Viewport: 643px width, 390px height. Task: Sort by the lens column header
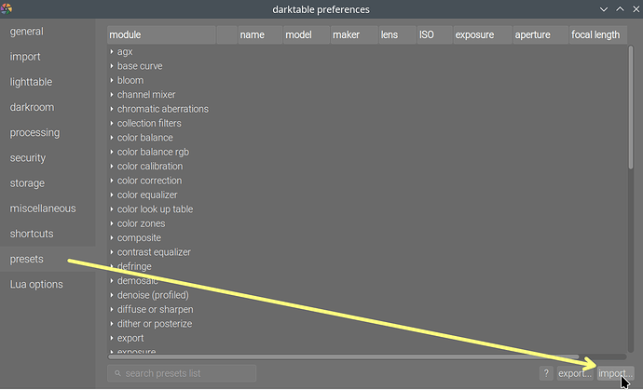pyautogui.click(x=397, y=34)
